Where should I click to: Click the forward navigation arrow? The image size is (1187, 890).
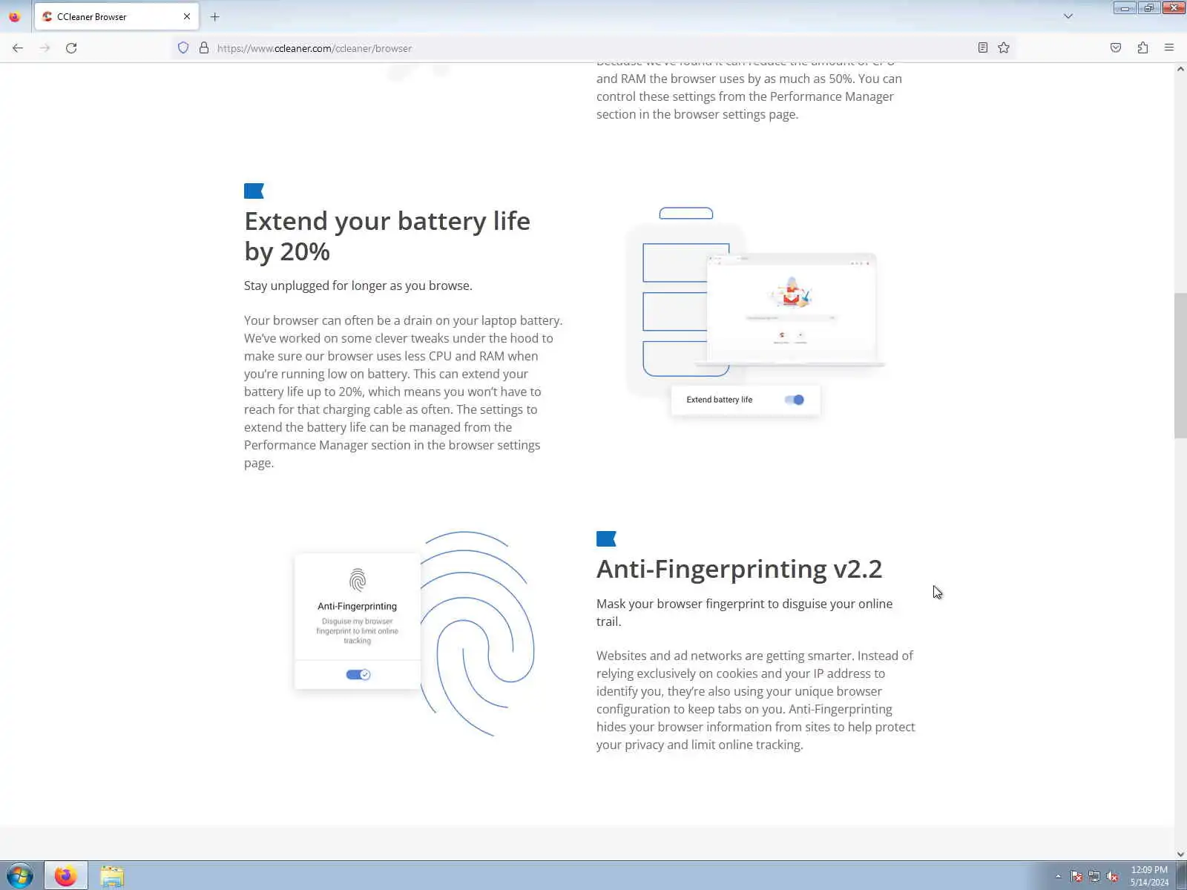click(x=45, y=48)
